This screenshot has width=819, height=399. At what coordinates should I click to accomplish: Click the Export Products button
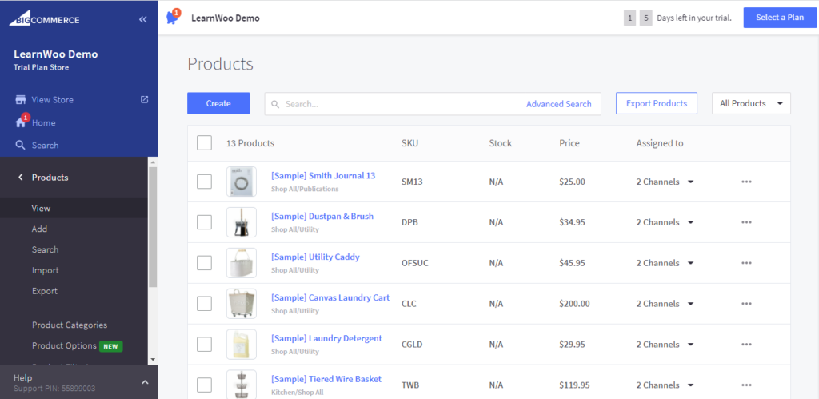coord(657,103)
